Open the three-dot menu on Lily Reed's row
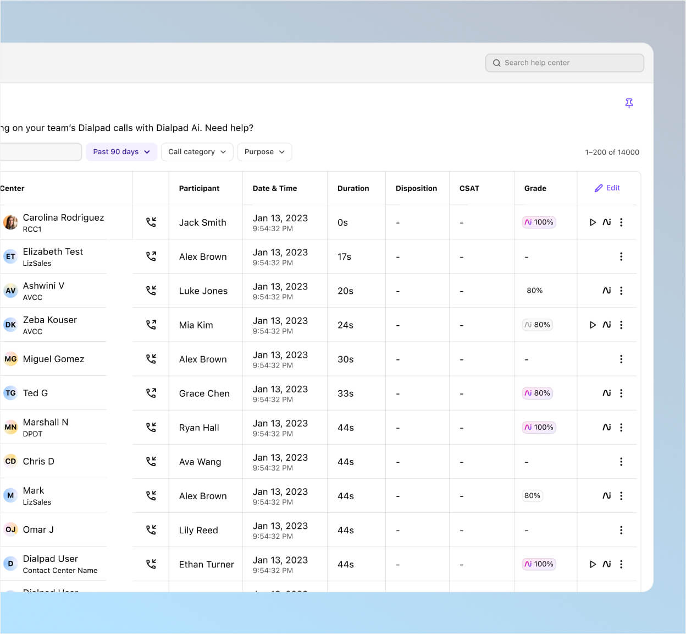 pos(621,530)
